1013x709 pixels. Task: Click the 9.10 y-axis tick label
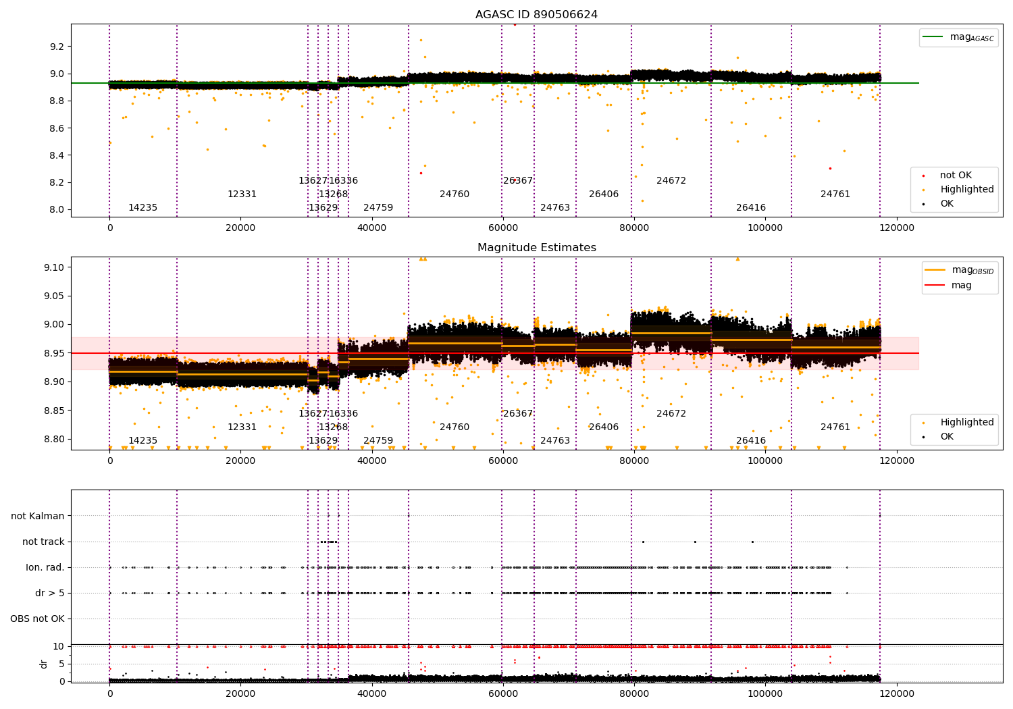55,267
